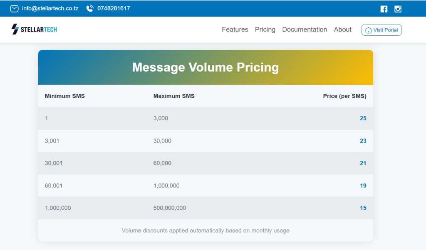Open the Pricing menu item
Viewport: 426px width, 250px height.
[265, 29]
